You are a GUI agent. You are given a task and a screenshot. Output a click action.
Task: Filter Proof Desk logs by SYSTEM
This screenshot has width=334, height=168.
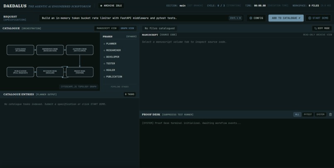[320, 115]
